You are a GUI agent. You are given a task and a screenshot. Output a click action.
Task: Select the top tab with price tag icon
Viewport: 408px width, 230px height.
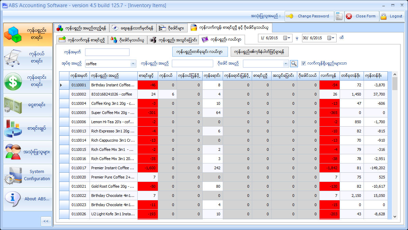(x=133, y=28)
